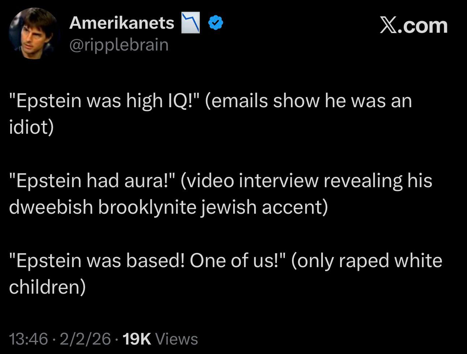Click the word "idiot)" in the tweet
The image size is (467, 354).
click(31, 126)
